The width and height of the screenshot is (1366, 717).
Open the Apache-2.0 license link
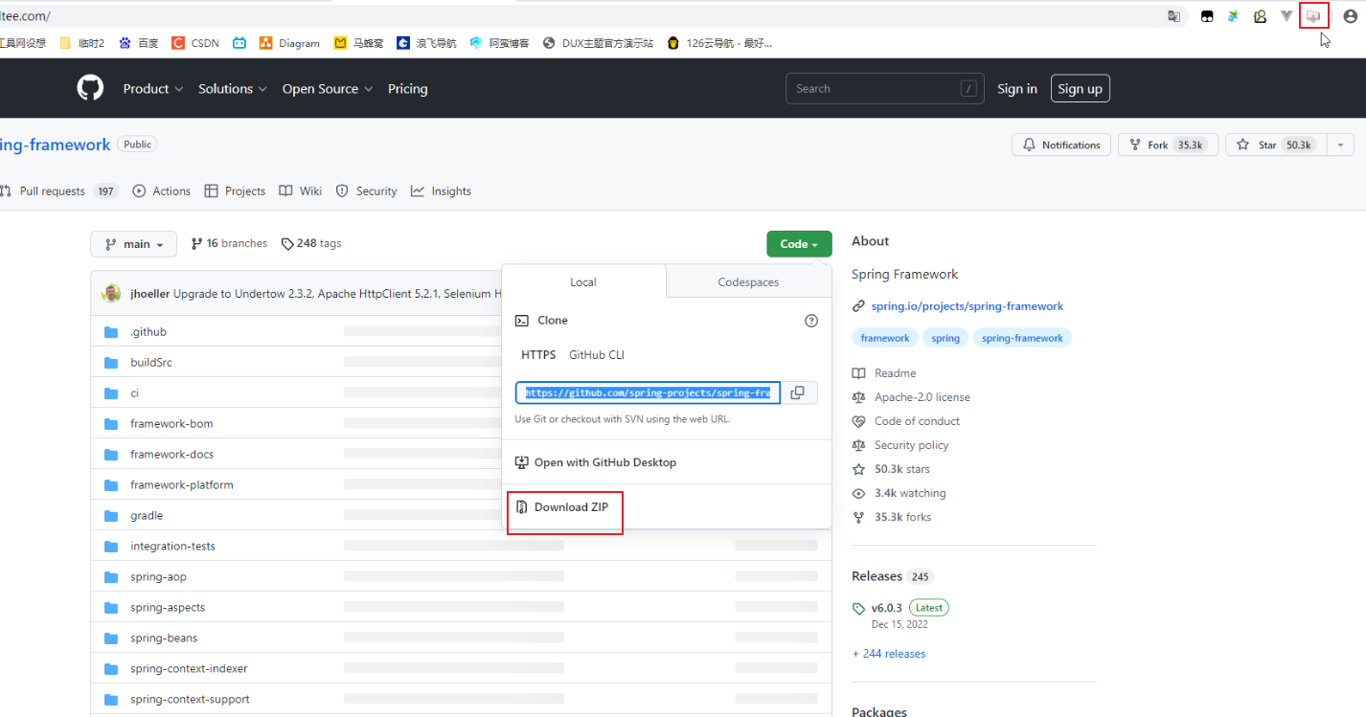[922, 397]
